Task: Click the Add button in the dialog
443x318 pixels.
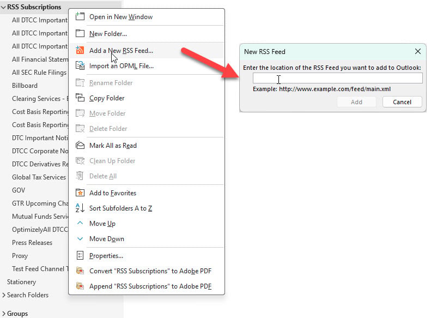Action: (356, 102)
